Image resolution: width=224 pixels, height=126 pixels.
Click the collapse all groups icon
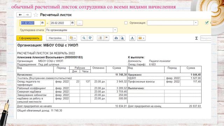[x=100, y=38]
